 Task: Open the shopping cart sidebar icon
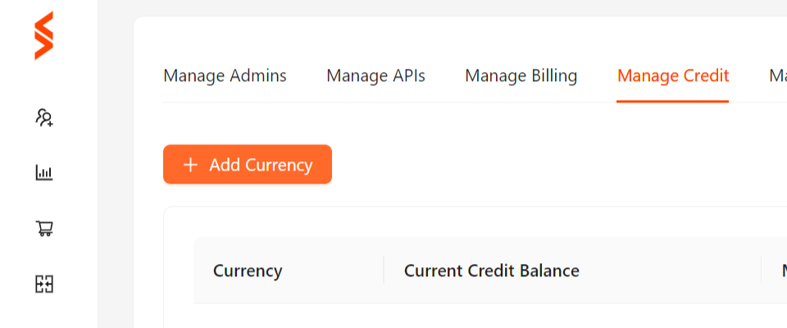[44, 229]
